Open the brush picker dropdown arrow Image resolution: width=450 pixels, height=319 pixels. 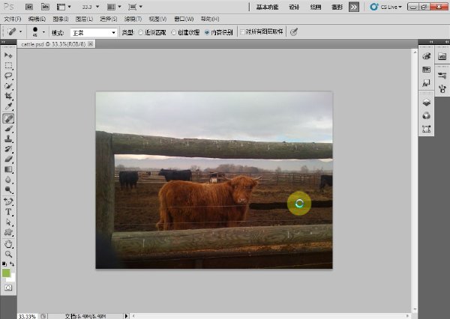coord(43,32)
